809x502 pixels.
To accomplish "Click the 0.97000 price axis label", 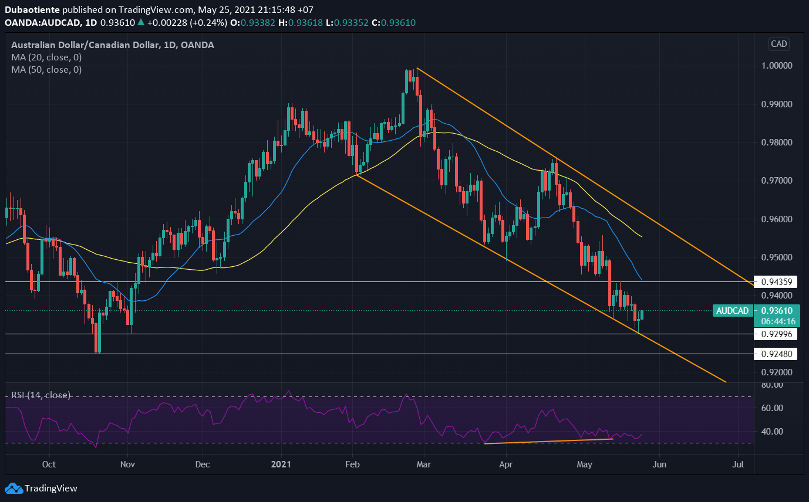I will click(777, 181).
